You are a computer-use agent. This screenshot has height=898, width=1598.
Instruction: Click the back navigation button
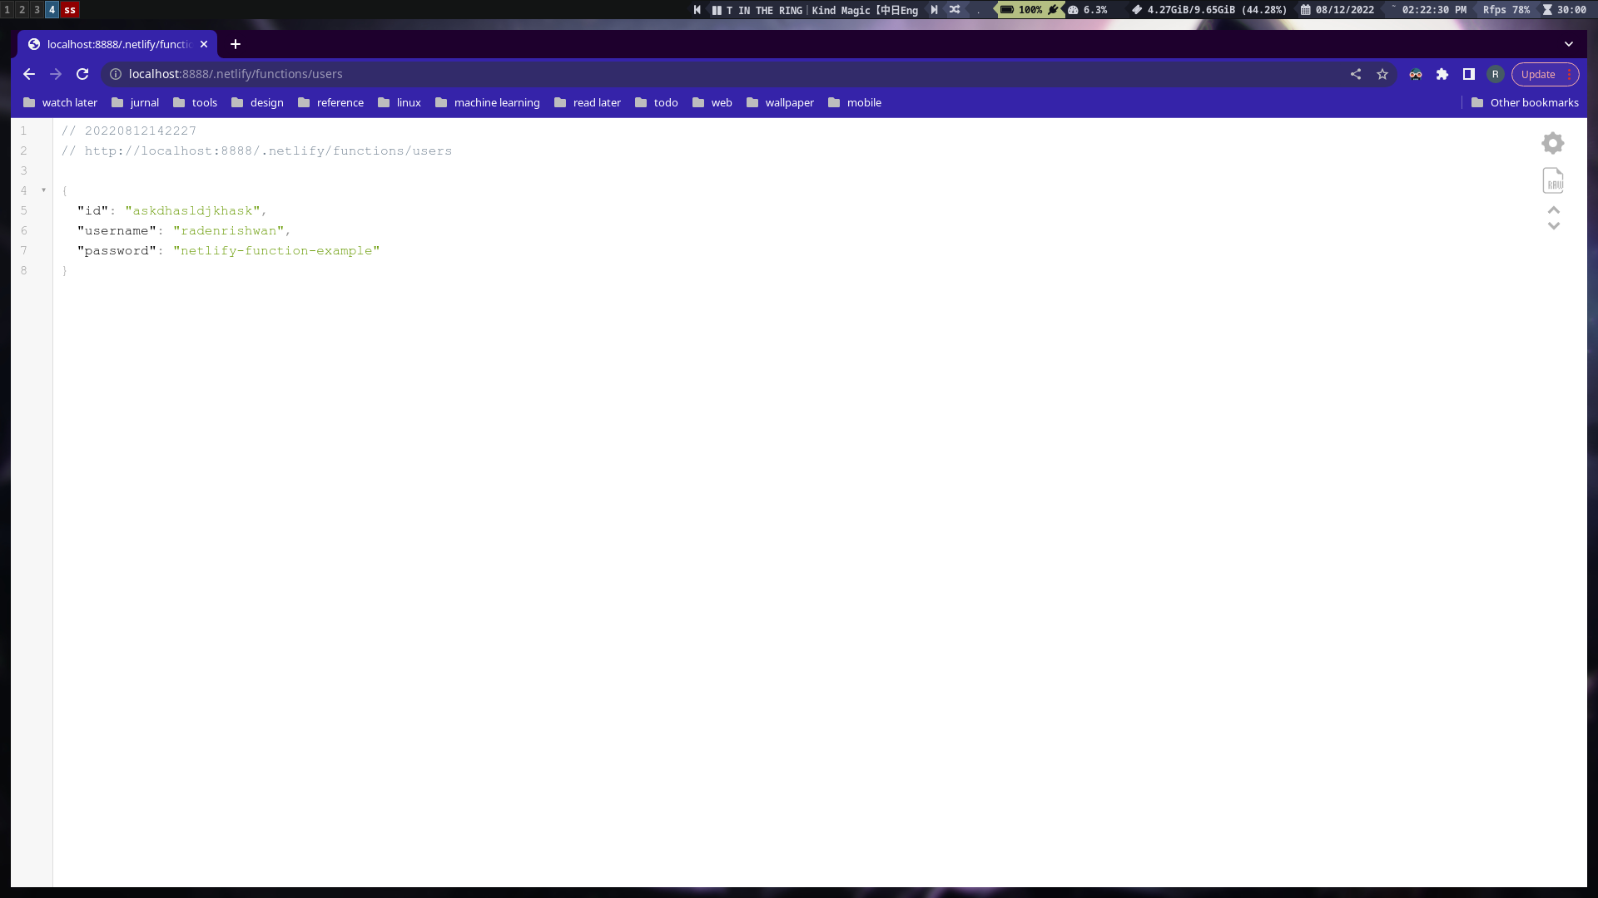click(28, 73)
